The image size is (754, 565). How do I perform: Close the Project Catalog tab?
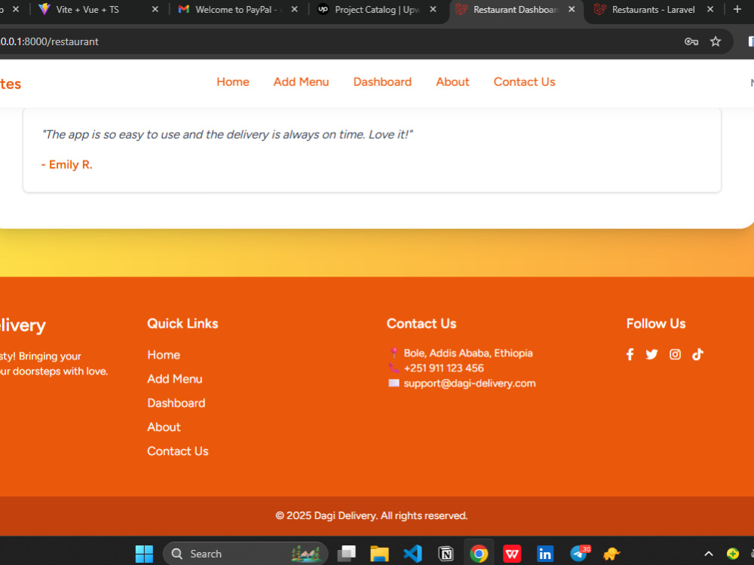point(433,9)
